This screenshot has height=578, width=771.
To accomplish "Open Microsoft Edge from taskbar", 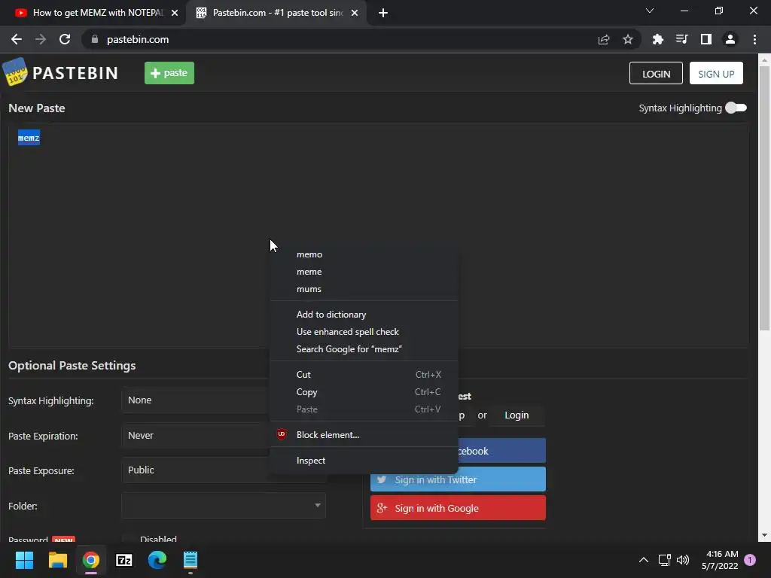I will (157, 560).
